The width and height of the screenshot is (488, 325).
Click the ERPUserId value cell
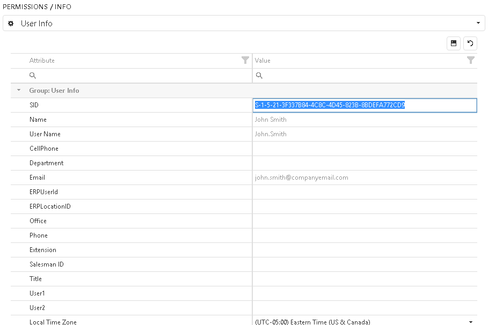tap(365, 192)
